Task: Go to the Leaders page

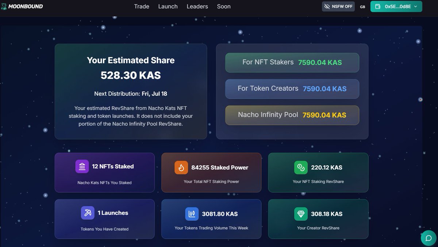Action: (x=197, y=7)
